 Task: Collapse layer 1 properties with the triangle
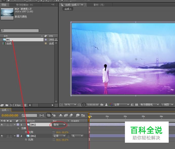pos(14,125)
